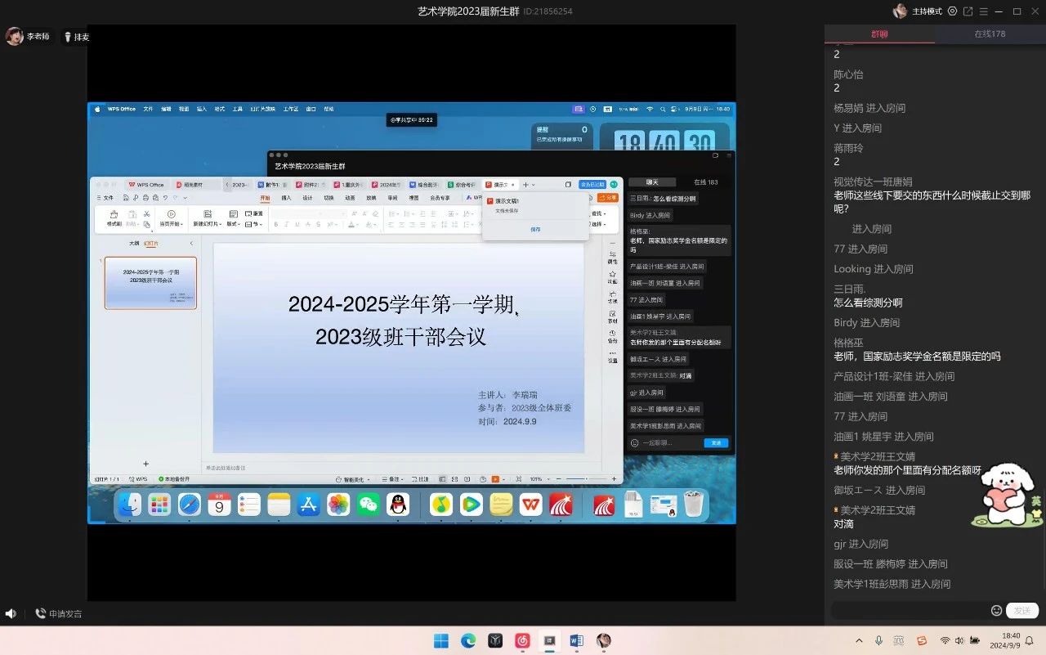The width and height of the screenshot is (1046, 655).
Task: Click the WeChat icon in the shared dock
Action: (369, 505)
